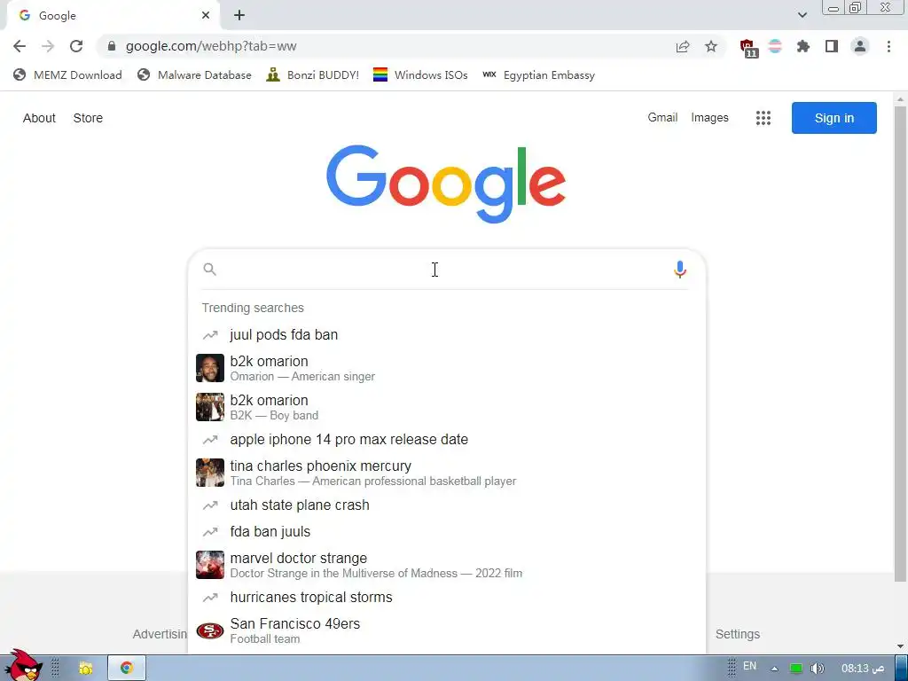Screen dimensions: 908x681
Task: Click the B2K boy band thumbnail
Action: pos(209,407)
